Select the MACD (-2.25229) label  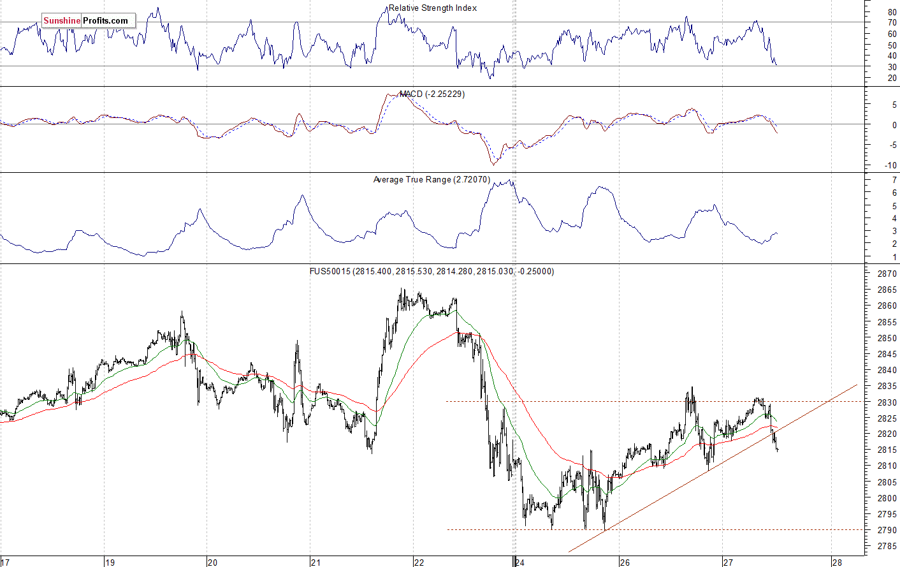(x=432, y=94)
